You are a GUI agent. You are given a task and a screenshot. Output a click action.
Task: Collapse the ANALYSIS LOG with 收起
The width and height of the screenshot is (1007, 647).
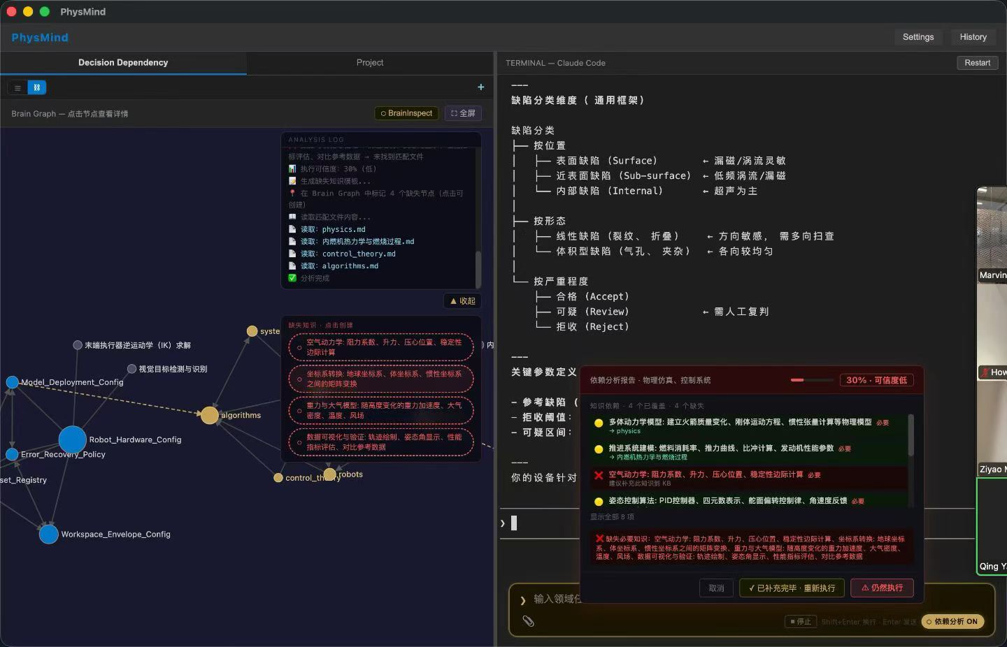[462, 300]
